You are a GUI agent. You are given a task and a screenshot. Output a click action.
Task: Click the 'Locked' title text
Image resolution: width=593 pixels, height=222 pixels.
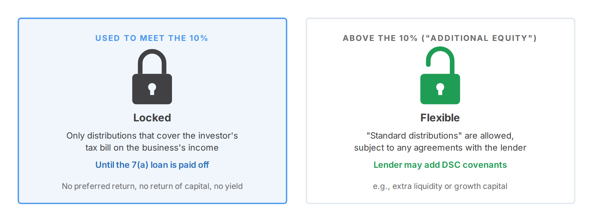pos(152,117)
